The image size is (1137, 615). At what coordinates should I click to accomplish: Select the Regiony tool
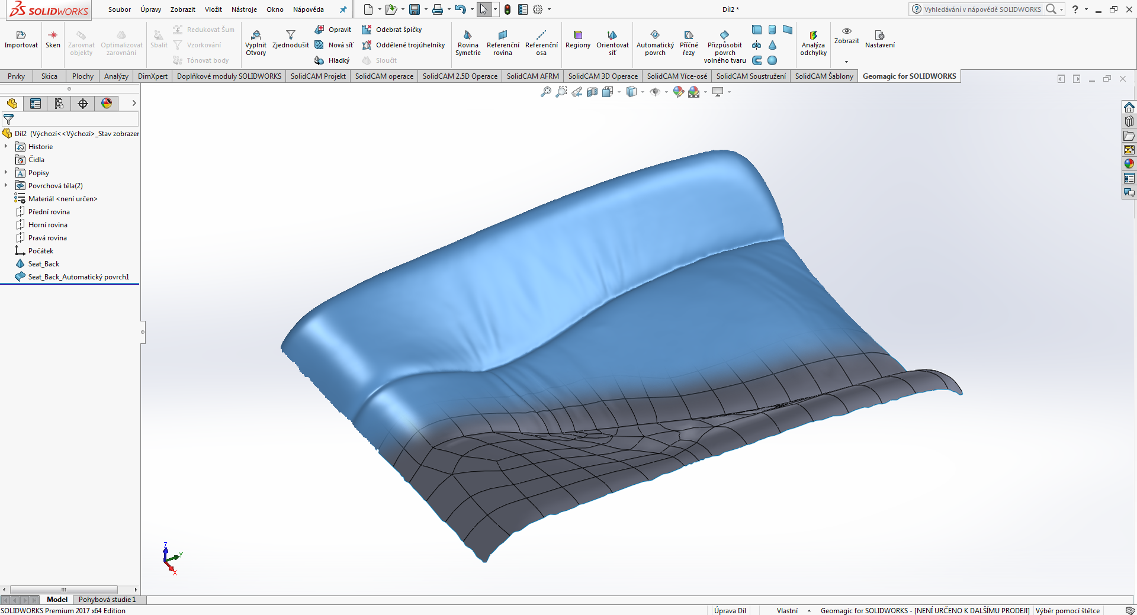click(x=578, y=36)
